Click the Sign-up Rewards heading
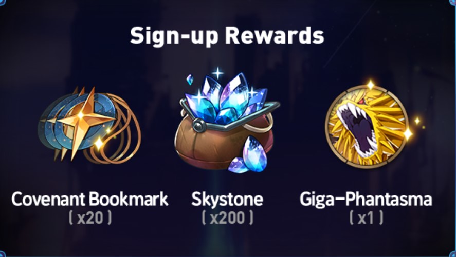The height and width of the screenshot is (257, 456). (227, 36)
